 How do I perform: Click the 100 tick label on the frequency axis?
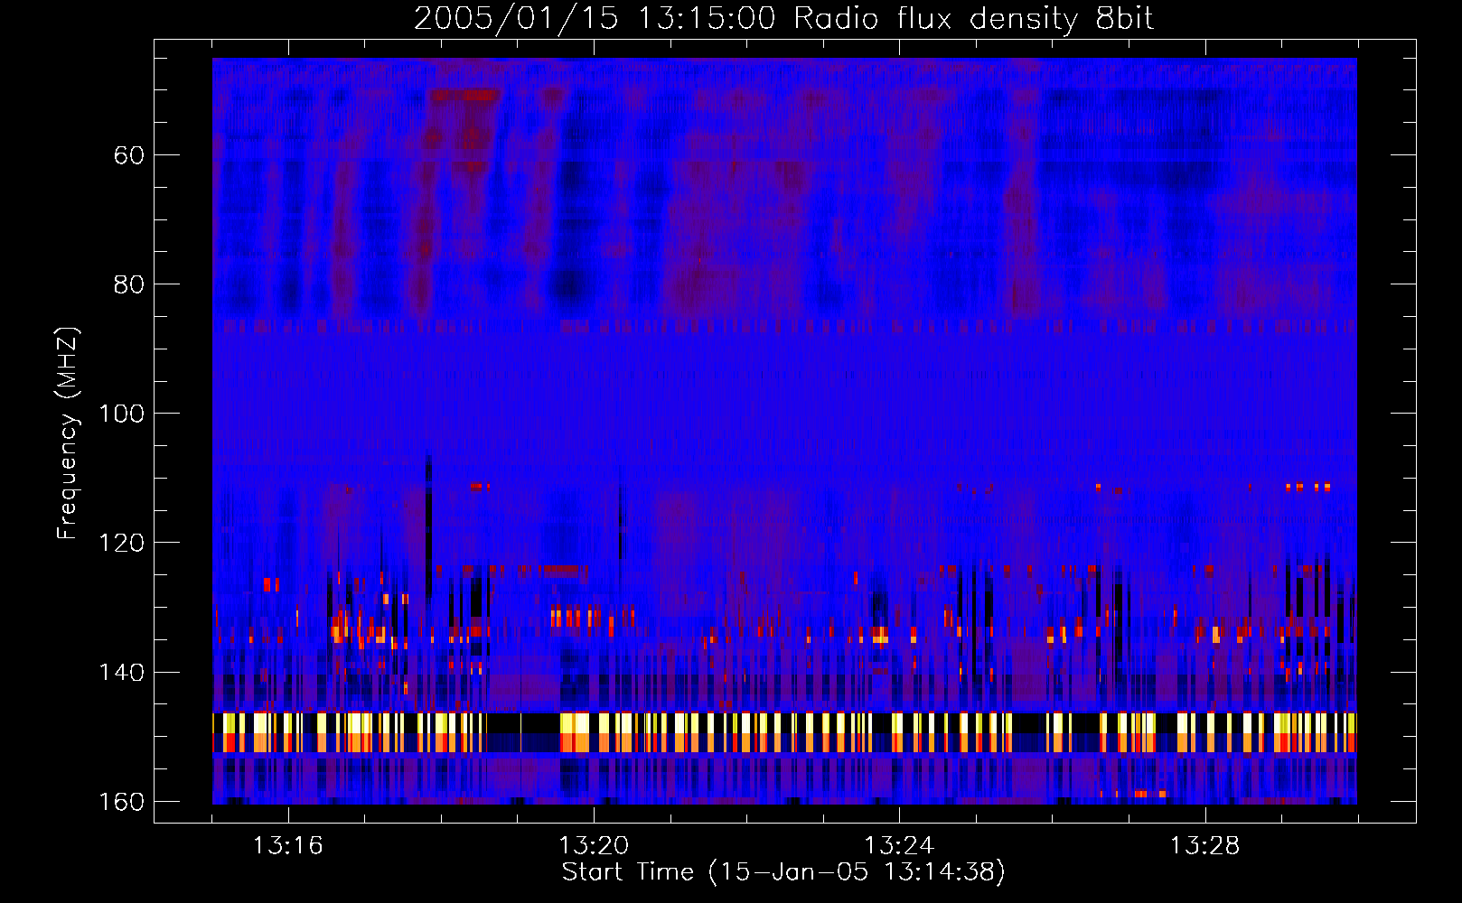121,414
